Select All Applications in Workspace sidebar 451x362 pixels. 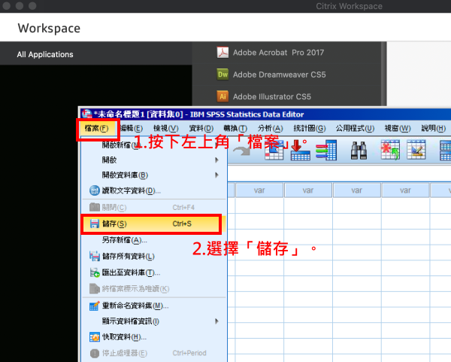pos(45,54)
